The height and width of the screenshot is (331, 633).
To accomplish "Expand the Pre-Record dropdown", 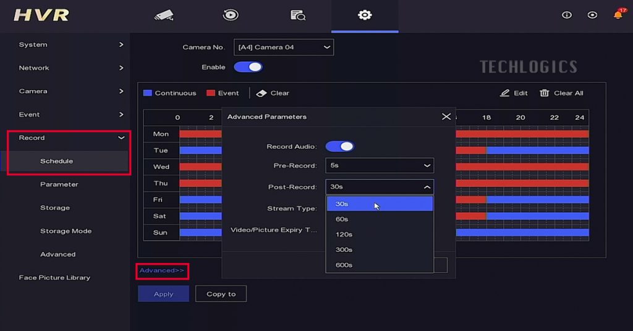I will [380, 165].
